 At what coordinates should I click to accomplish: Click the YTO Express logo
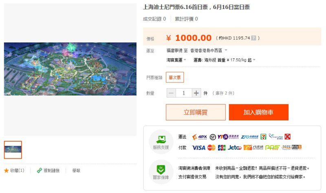point(228,137)
